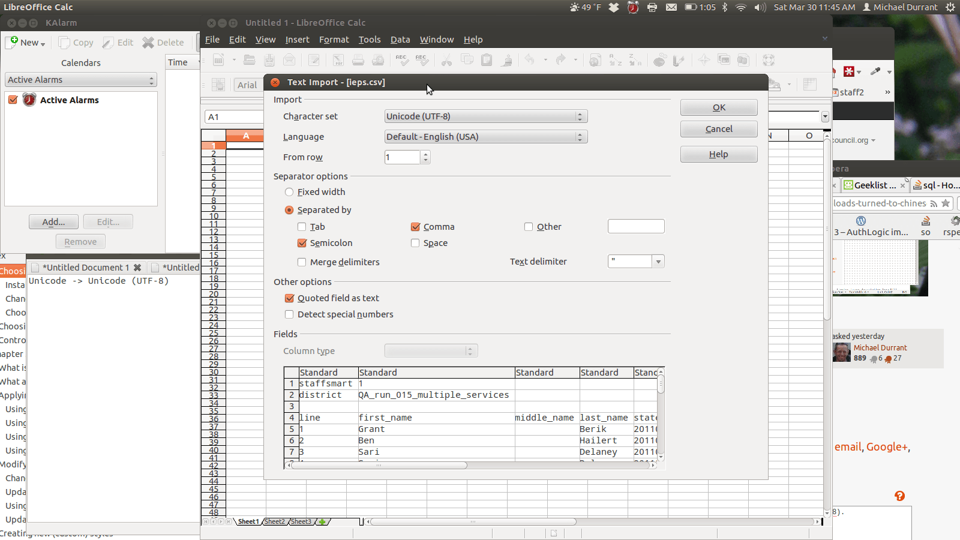Toggle the Merge delimiters checkbox
960x540 pixels.
tap(302, 262)
